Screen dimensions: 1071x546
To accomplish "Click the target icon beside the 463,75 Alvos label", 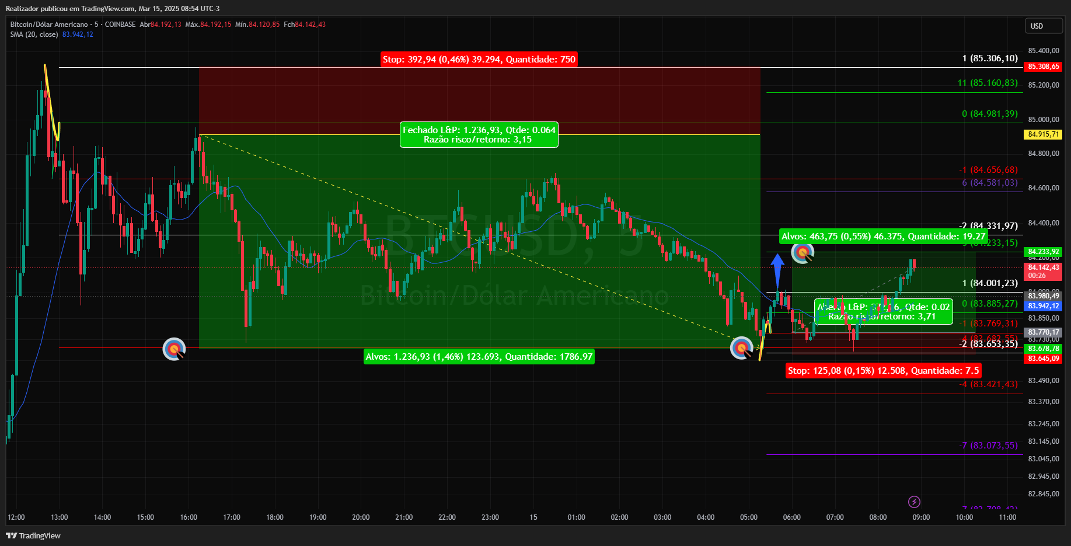I will (803, 253).
